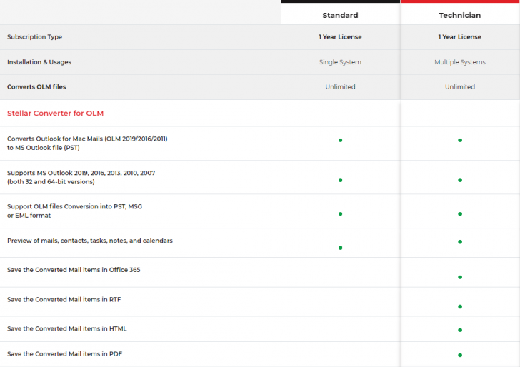
Task: Click Technician's dot for Outlook for Mac Mails
Action: point(460,140)
